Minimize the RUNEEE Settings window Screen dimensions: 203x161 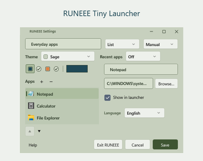coord(151,32)
